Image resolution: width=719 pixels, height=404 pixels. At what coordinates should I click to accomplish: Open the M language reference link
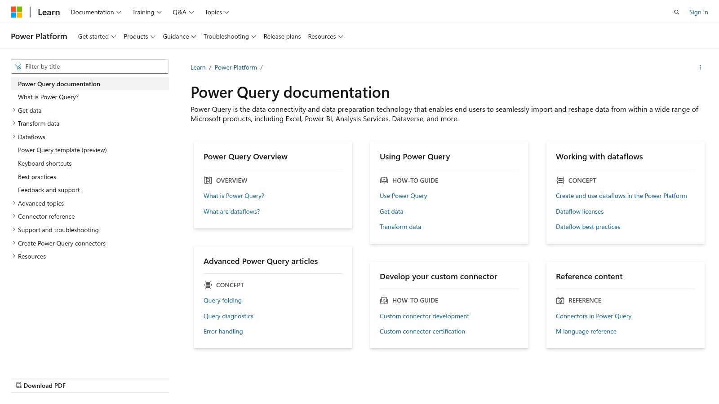click(586, 331)
